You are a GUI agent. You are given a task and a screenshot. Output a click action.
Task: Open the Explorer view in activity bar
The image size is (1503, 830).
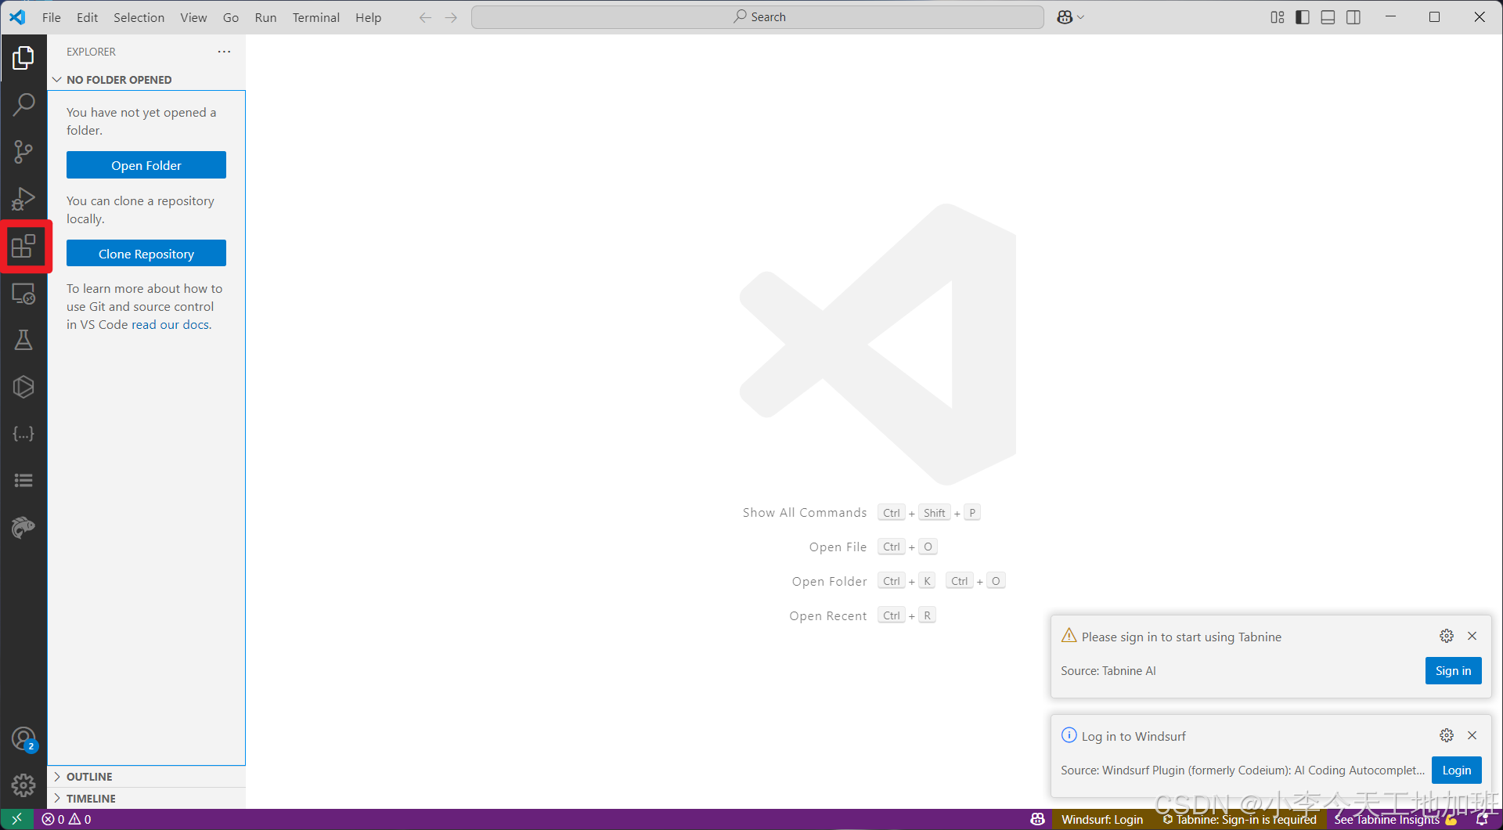(x=23, y=57)
